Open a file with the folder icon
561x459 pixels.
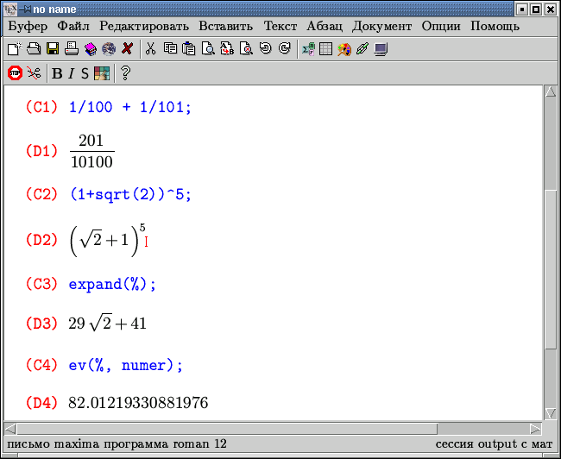[x=33, y=49]
